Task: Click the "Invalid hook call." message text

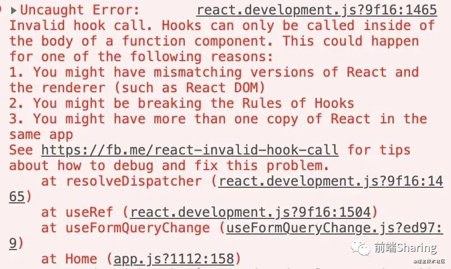Action: [81, 26]
